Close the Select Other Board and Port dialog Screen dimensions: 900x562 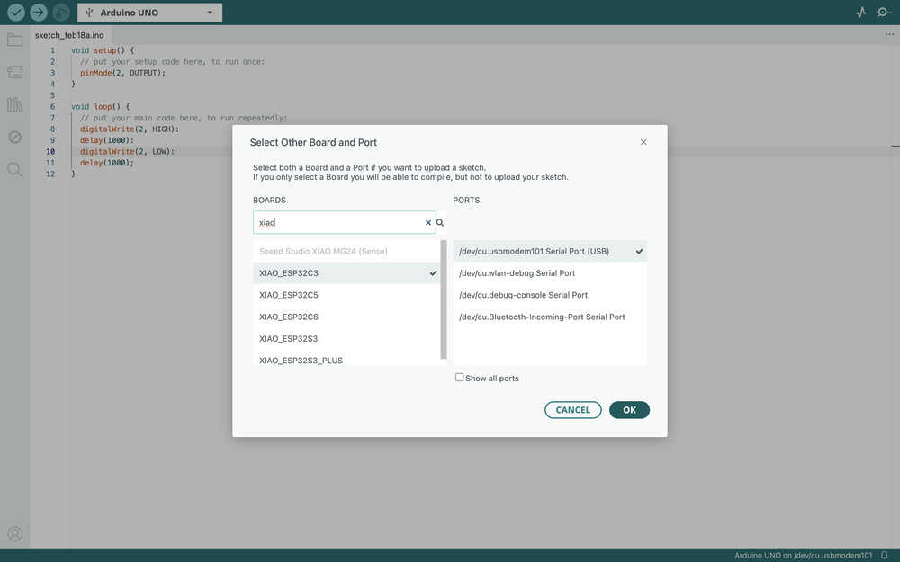(x=643, y=142)
